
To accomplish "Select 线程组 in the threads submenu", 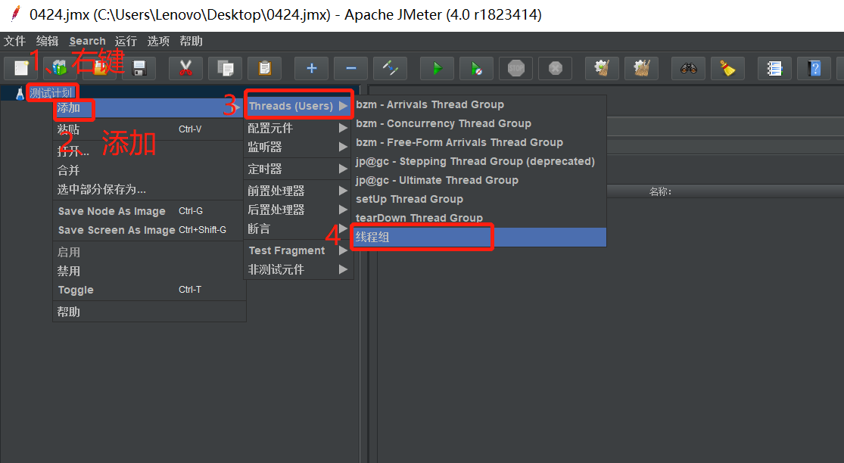I will [480, 237].
